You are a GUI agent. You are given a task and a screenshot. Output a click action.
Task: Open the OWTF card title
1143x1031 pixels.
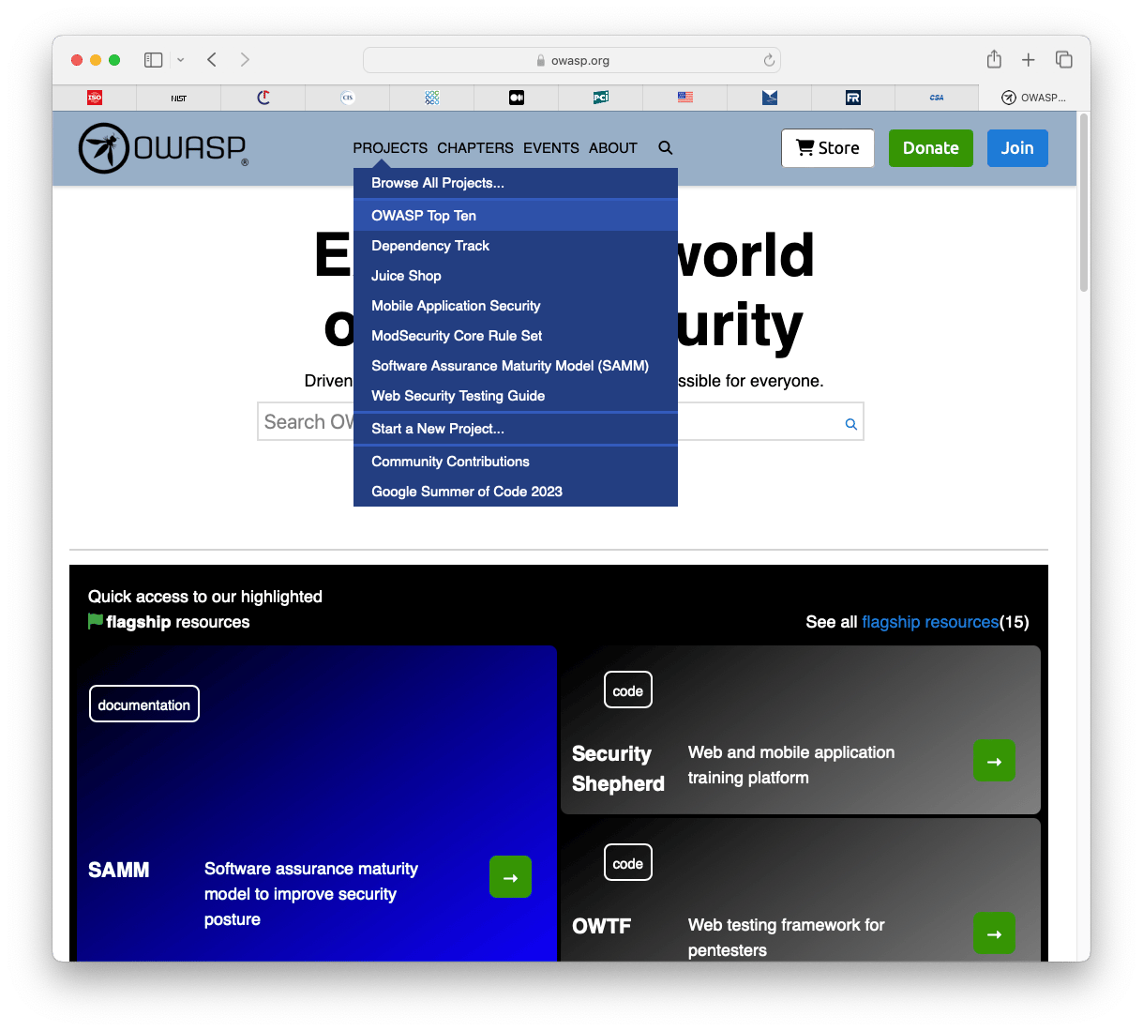coord(602,927)
